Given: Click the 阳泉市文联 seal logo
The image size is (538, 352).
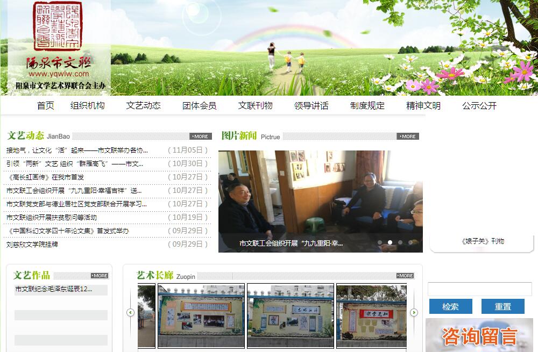Looking at the screenshot, I should pos(58,27).
